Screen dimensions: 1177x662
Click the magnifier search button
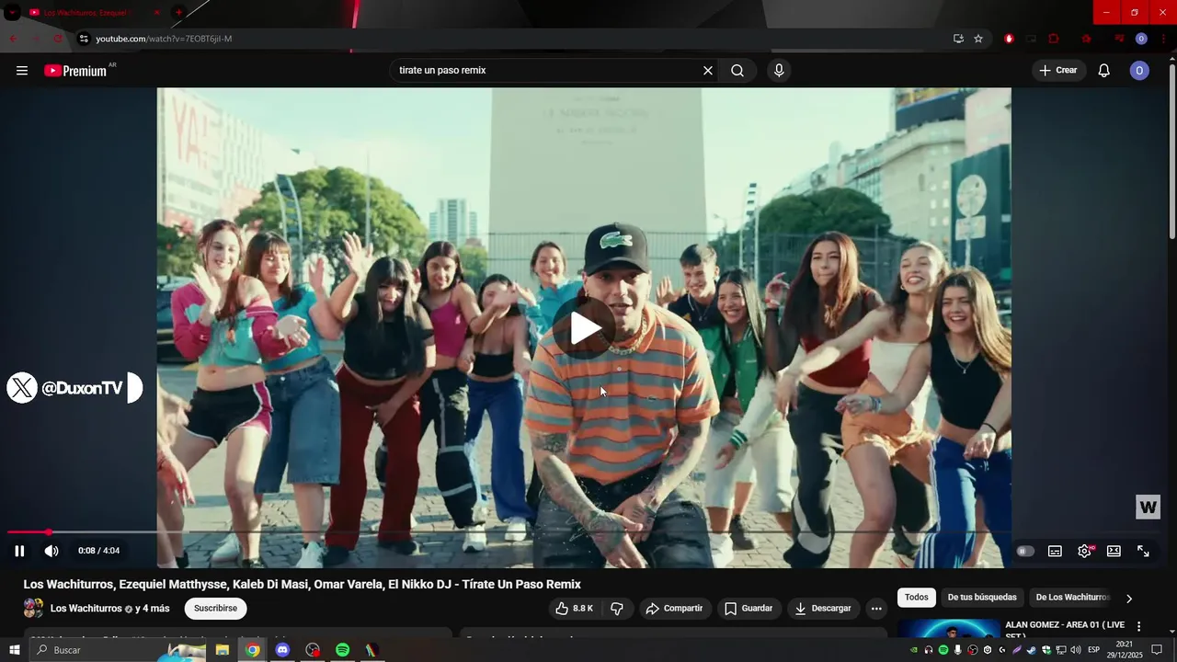737,71
